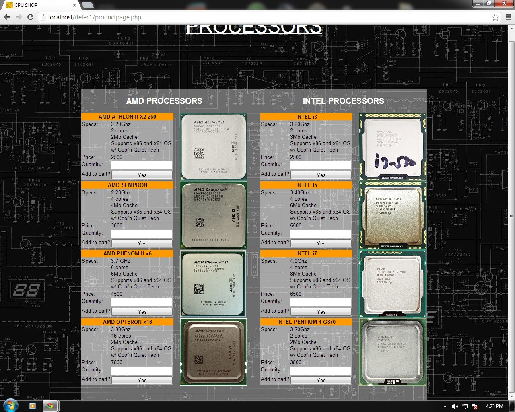This screenshot has width=515, height=412.
Task: Click the AMD SEMPRON title
Action: [x=127, y=185]
